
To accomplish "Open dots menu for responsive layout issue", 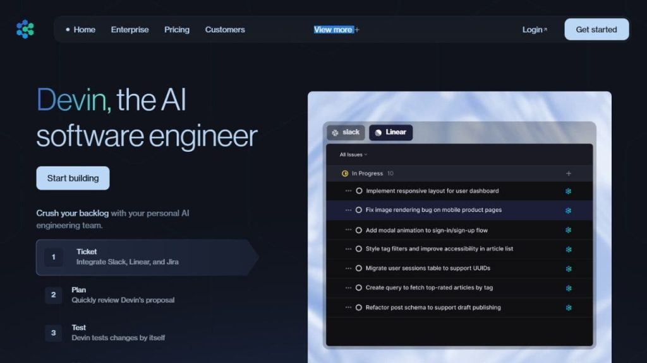I will pyautogui.click(x=348, y=191).
